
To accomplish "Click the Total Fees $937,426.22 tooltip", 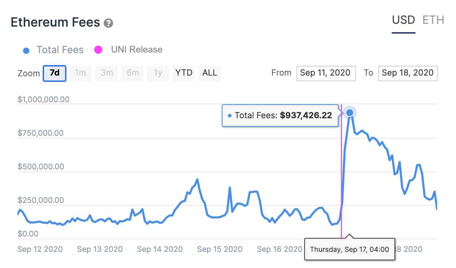I will (x=280, y=115).
